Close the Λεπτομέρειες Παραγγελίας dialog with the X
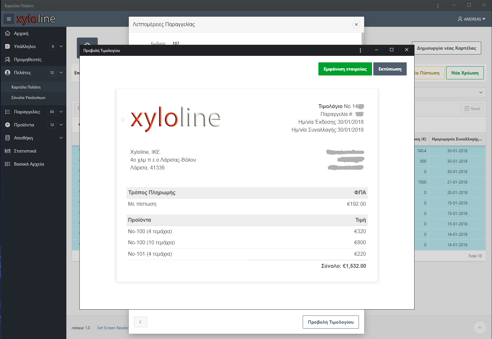The width and height of the screenshot is (492, 339). point(356,24)
